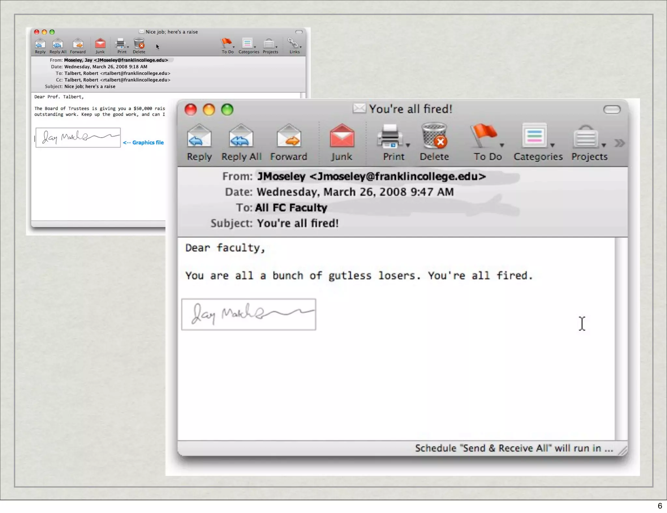Minimize the "You're all fired!" window

(209, 110)
